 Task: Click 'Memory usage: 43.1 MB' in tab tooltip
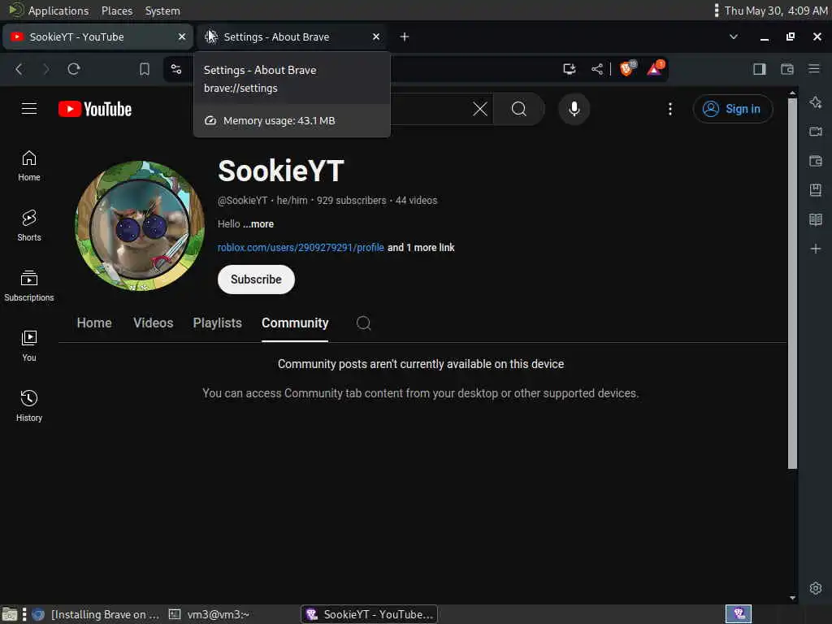pos(279,121)
